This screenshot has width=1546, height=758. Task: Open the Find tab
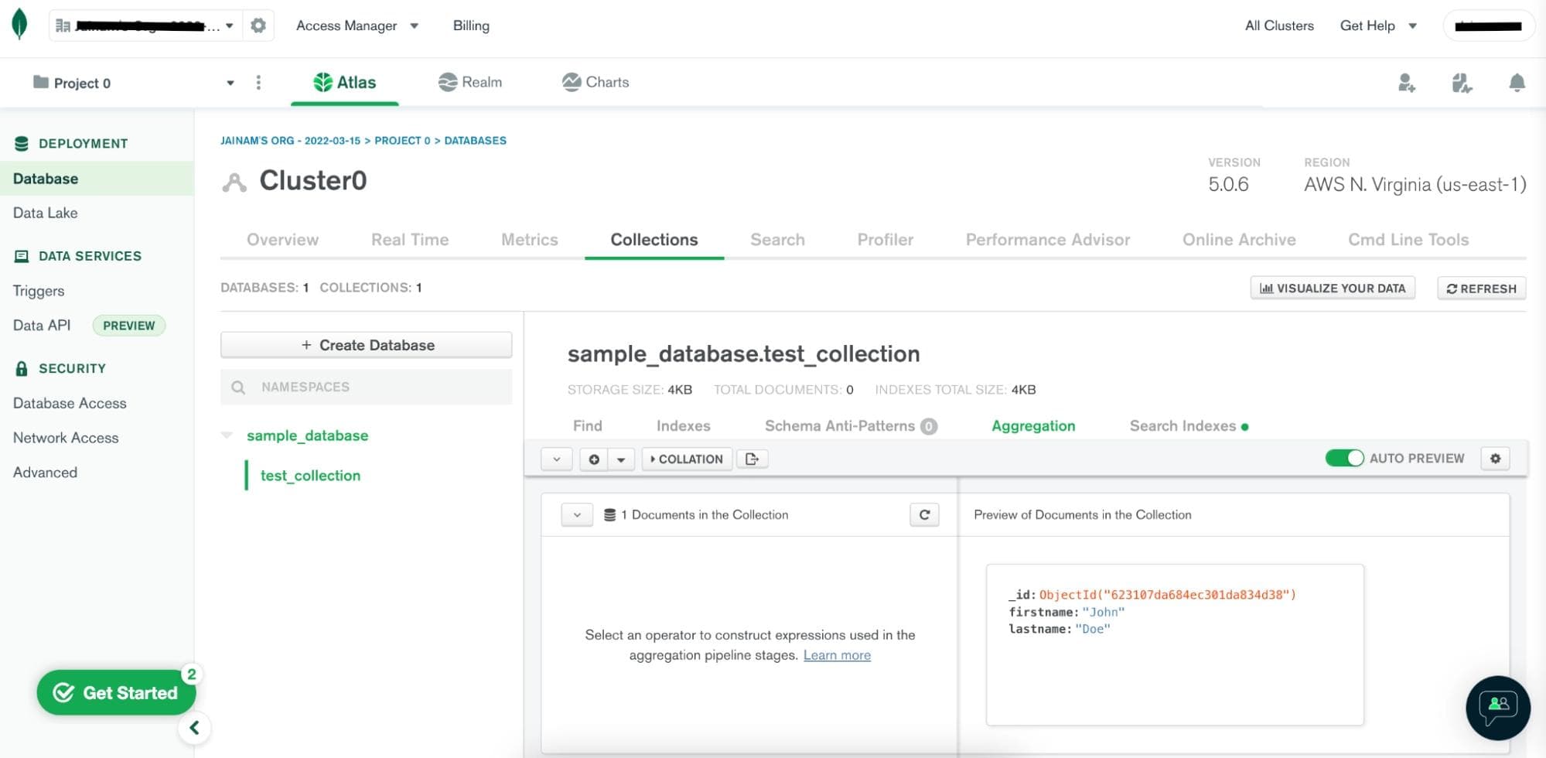pos(587,426)
